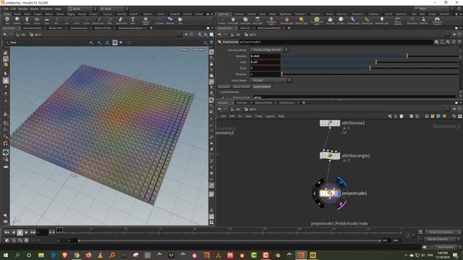This screenshot has height=260, width=463.
Task: Select the Spray Paint shelf tool
Action: click(121, 21)
